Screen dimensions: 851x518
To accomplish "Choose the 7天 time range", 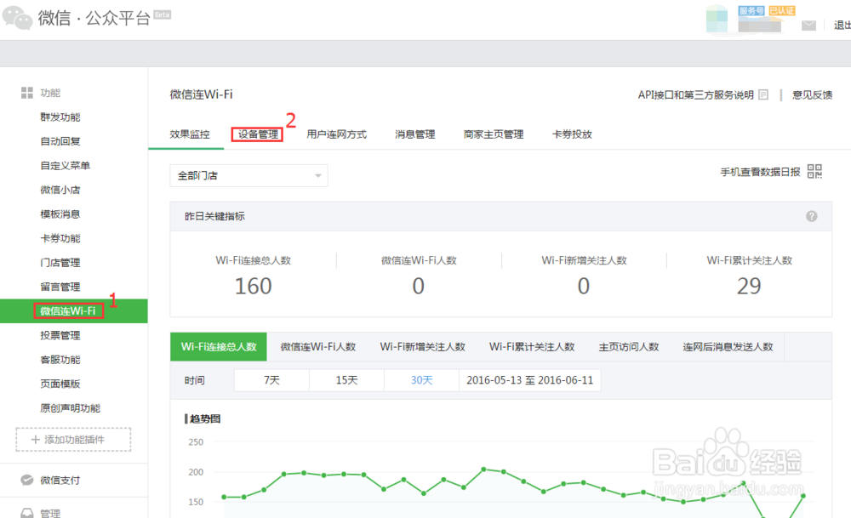I will 272,380.
